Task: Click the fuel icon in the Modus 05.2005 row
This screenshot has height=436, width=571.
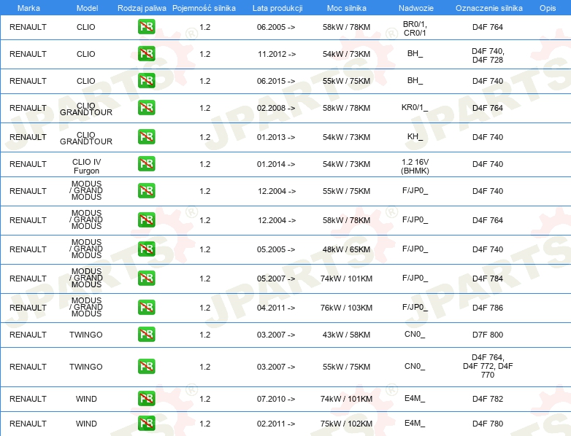Action: click(x=146, y=249)
